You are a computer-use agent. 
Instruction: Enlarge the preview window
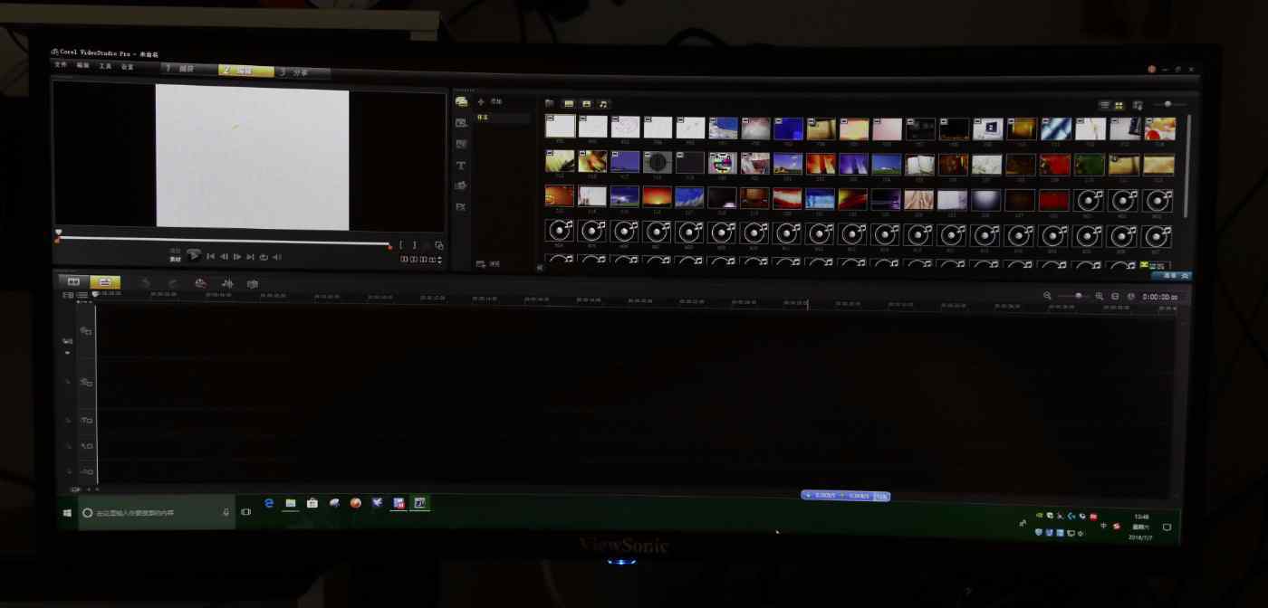coord(439,245)
